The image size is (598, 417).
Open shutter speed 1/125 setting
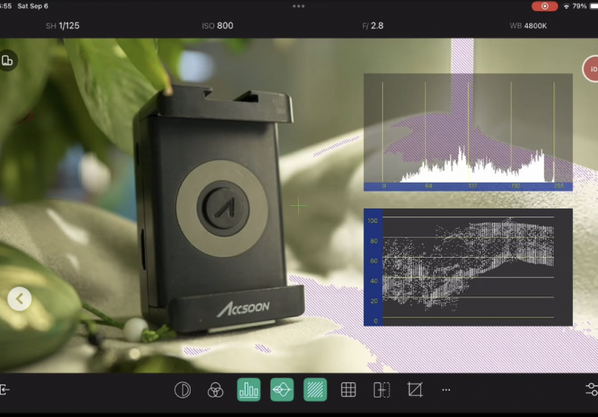click(x=62, y=26)
